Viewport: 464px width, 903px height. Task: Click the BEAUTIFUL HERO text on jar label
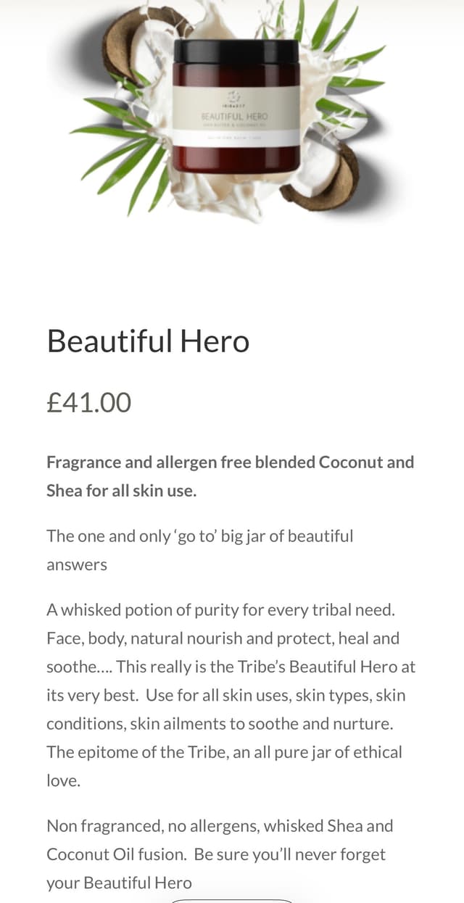(234, 116)
